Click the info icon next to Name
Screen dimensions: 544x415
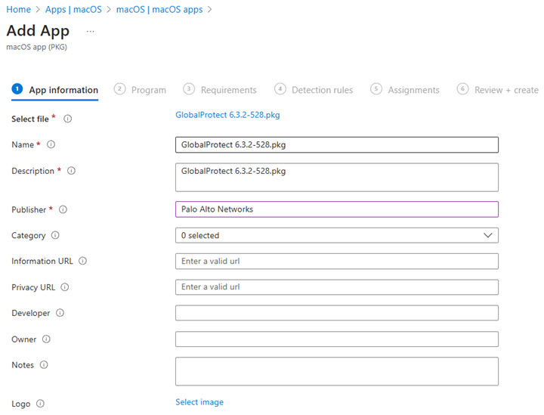click(x=51, y=144)
